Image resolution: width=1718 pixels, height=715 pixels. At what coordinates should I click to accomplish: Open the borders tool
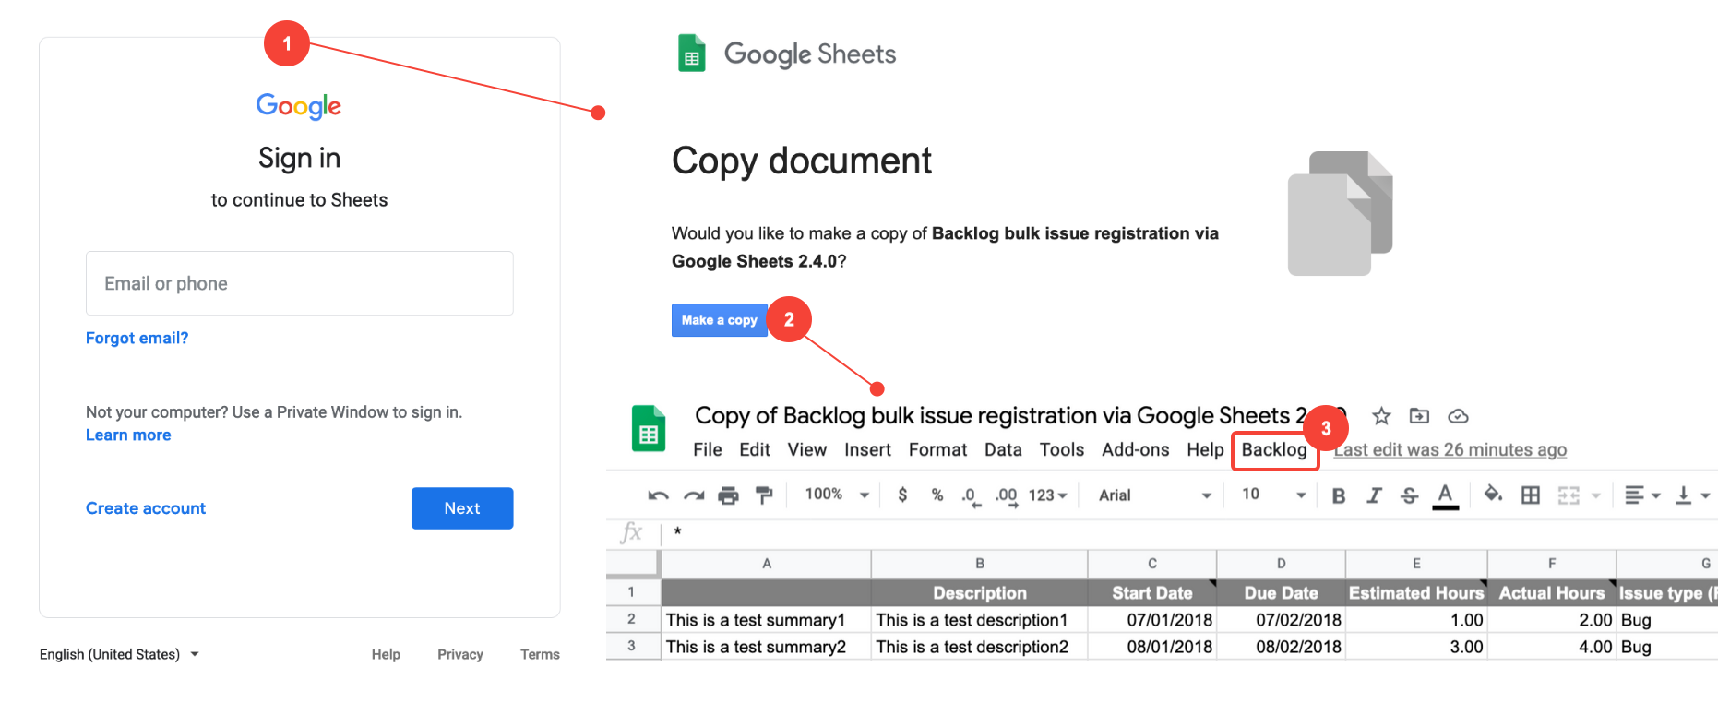point(1531,495)
